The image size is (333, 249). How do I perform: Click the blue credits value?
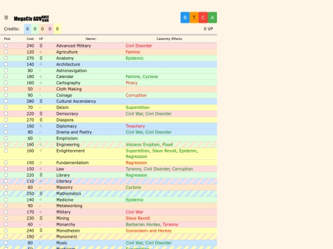pyautogui.click(x=28, y=29)
